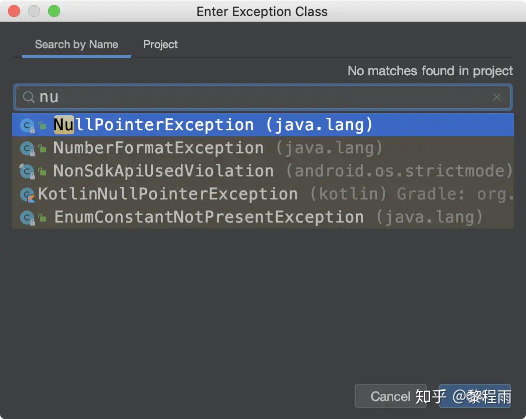Click the class icon beside NullPointerException
526x419 pixels.
click(x=28, y=125)
